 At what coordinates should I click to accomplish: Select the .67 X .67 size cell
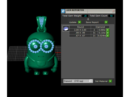(x=80, y=36)
